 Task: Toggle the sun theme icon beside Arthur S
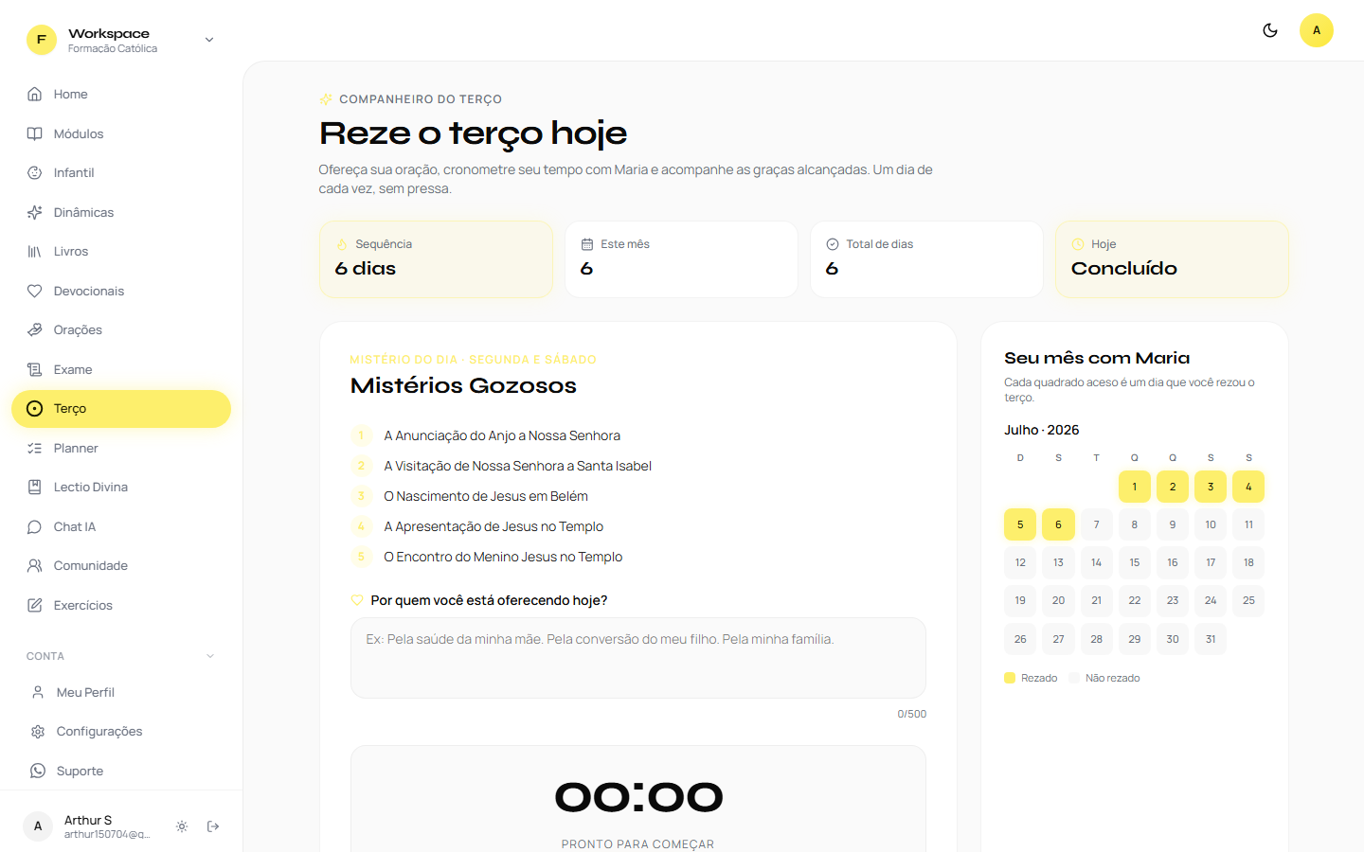coord(182,826)
